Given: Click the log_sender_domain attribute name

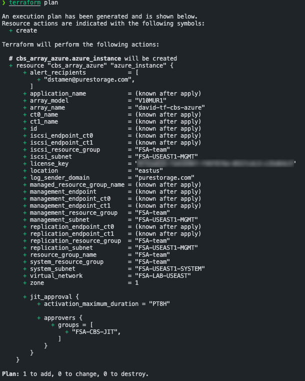Looking at the screenshot, I should pos(59,178).
